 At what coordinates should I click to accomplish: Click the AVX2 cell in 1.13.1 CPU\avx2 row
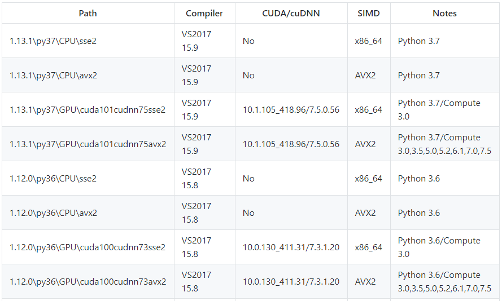(x=365, y=76)
